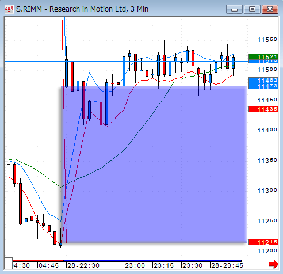
Task: Select the red 11435 price marker
Action: (263, 109)
